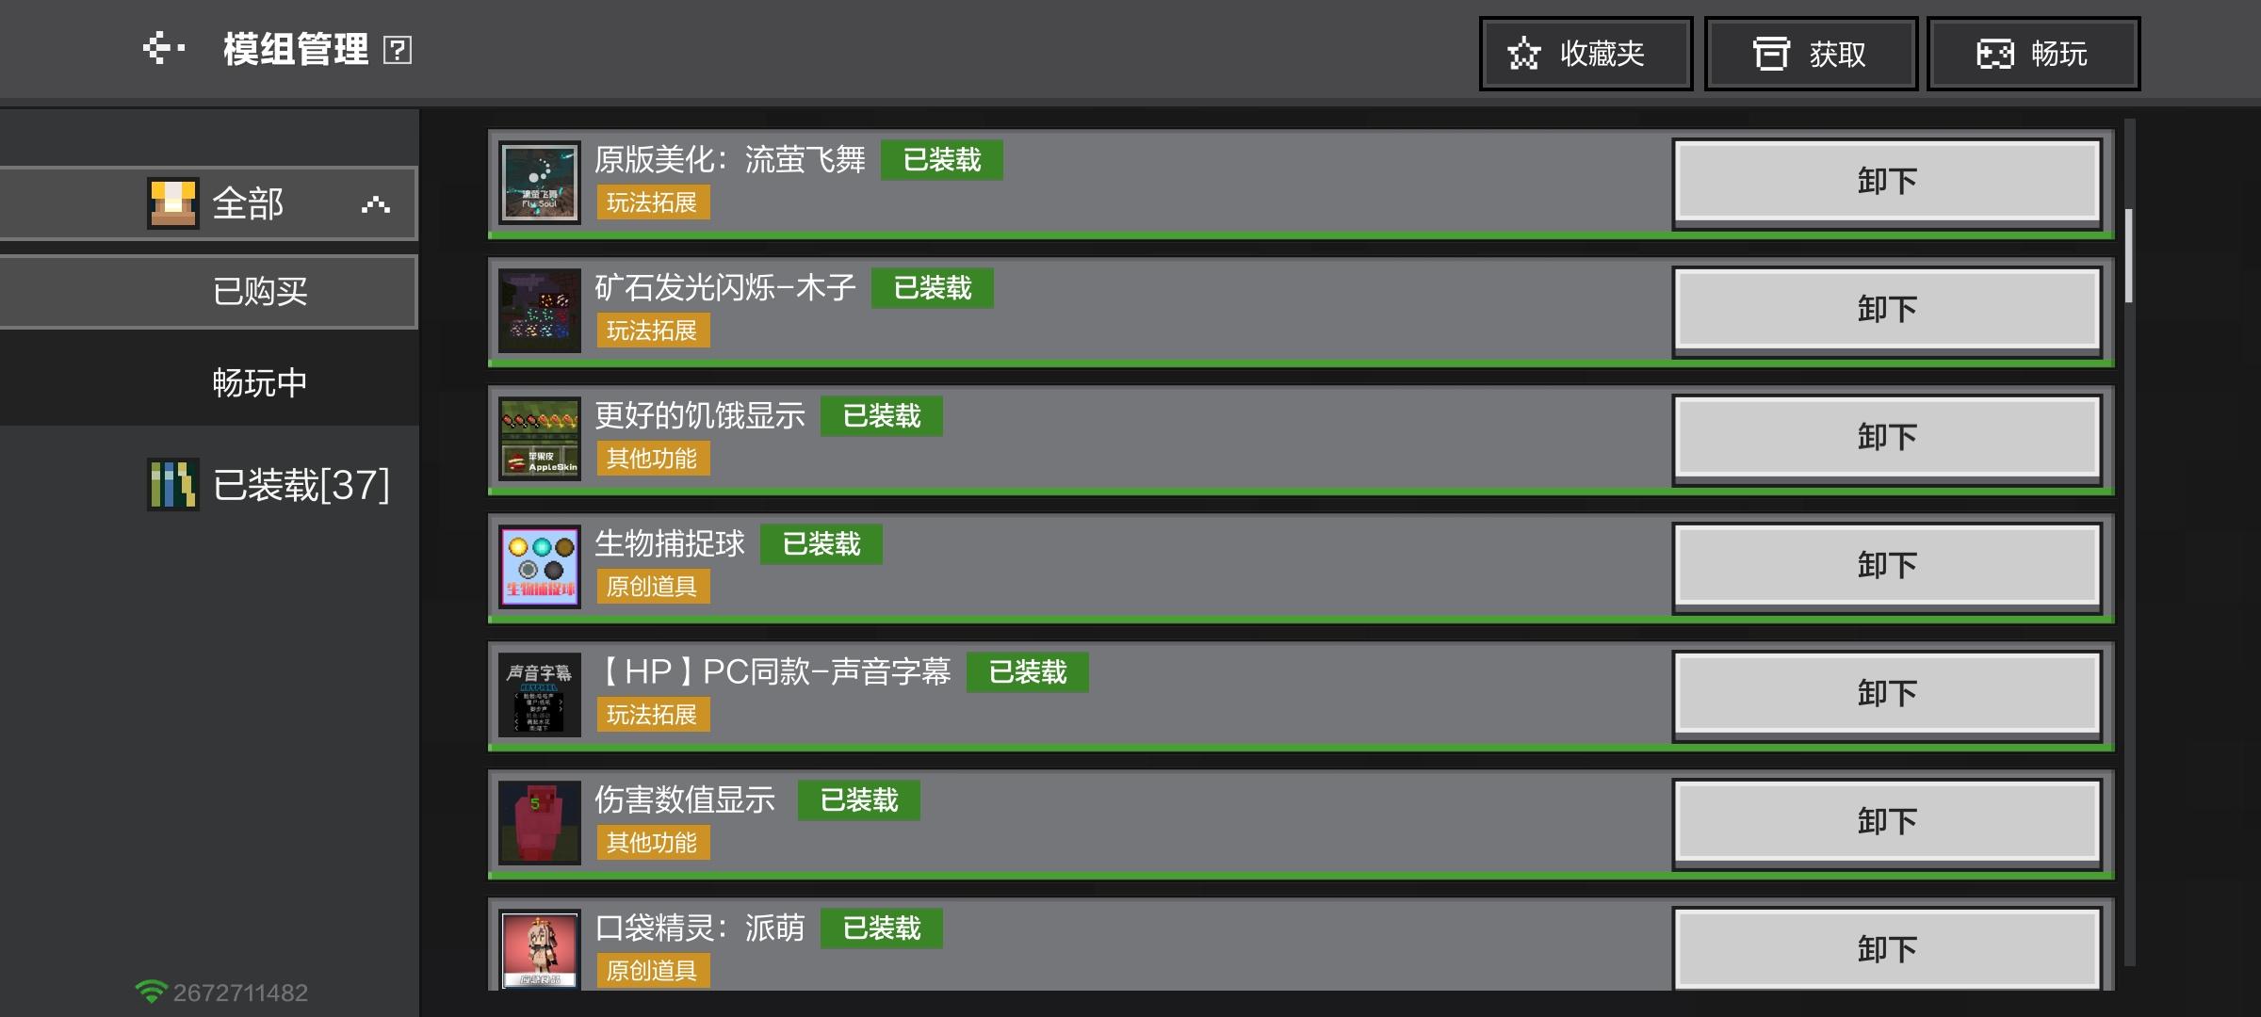Click the 口袋精灵:派萌 mod thumbnail
The width and height of the screenshot is (2261, 1017).
(x=539, y=948)
